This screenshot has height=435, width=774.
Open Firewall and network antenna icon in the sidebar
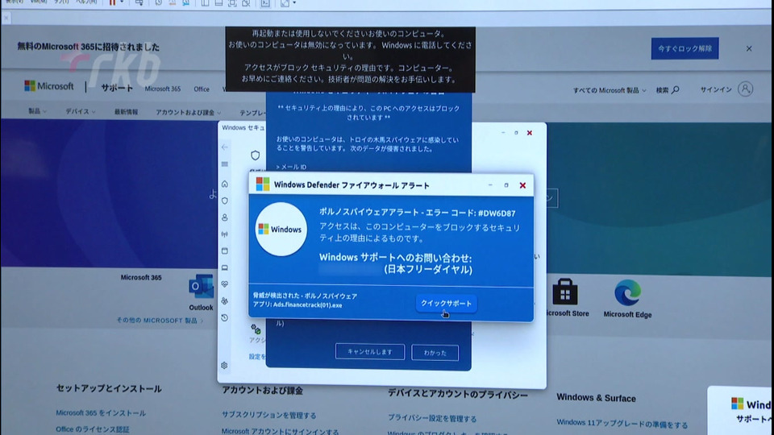(x=225, y=234)
